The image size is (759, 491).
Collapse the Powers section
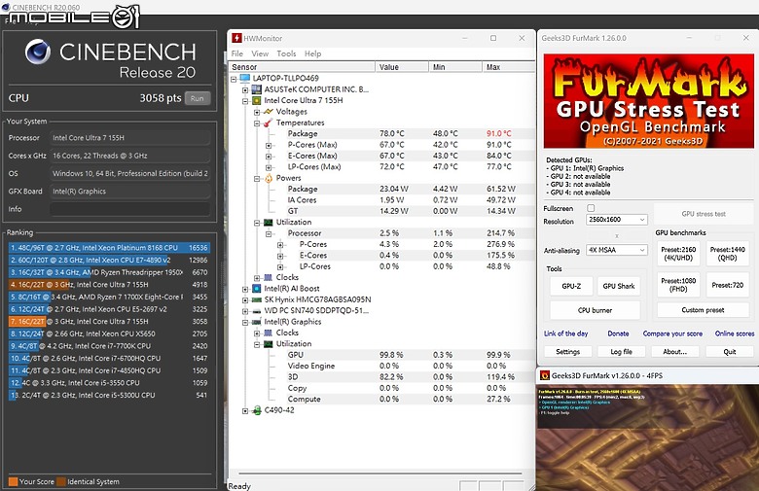click(x=257, y=179)
